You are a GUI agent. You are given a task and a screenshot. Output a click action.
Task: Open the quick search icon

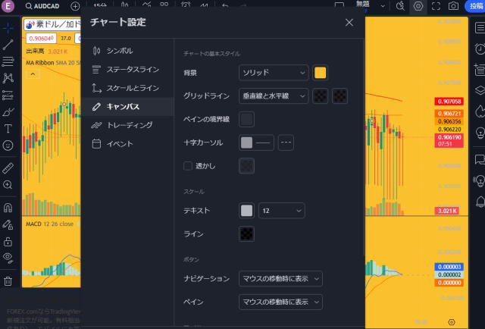pyautogui.click(x=400, y=6)
